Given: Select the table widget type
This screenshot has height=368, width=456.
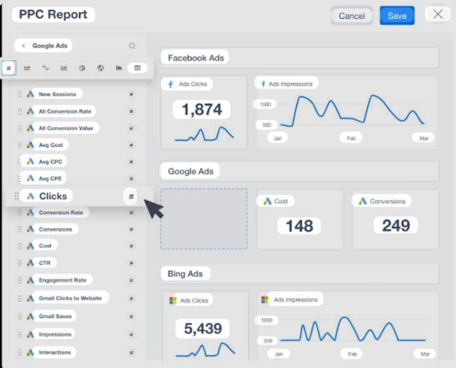Looking at the screenshot, I should coord(137,68).
